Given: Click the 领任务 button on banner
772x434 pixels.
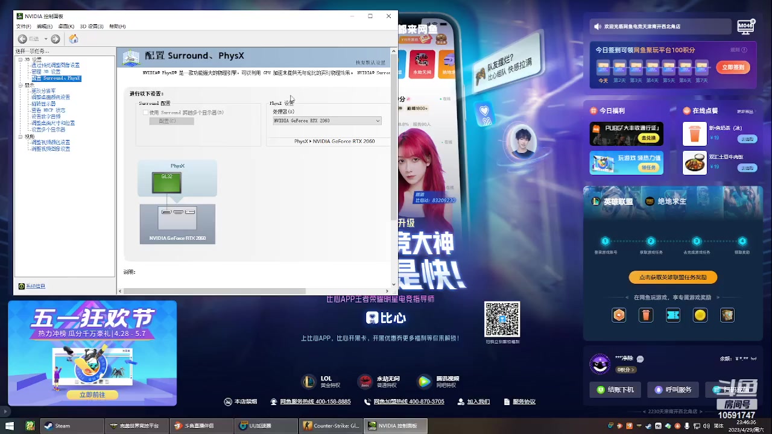Looking at the screenshot, I should coord(648,168).
